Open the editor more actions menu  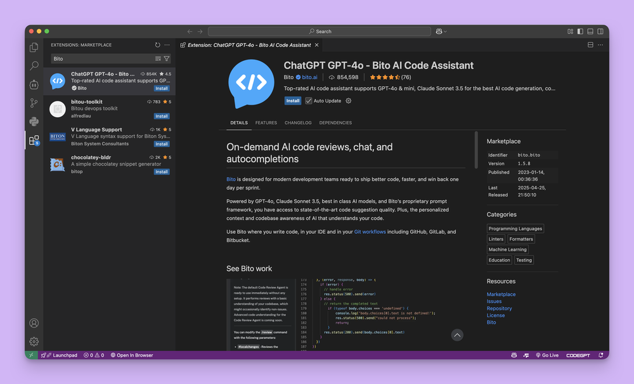tap(600, 45)
